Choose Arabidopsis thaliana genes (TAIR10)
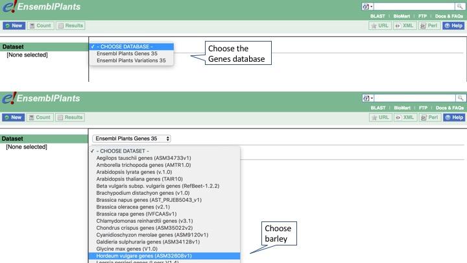 coord(164,179)
